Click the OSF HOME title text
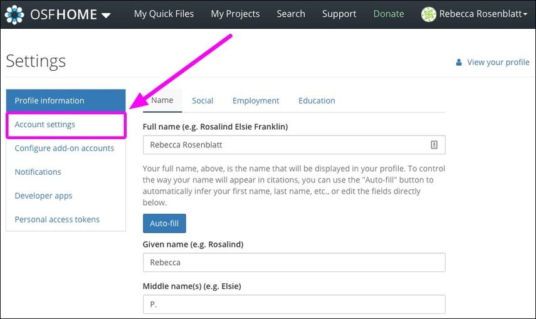Screen dimensions: 536x319 [63, 14]
